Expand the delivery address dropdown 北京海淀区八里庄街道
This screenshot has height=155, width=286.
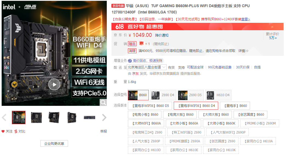147,67
